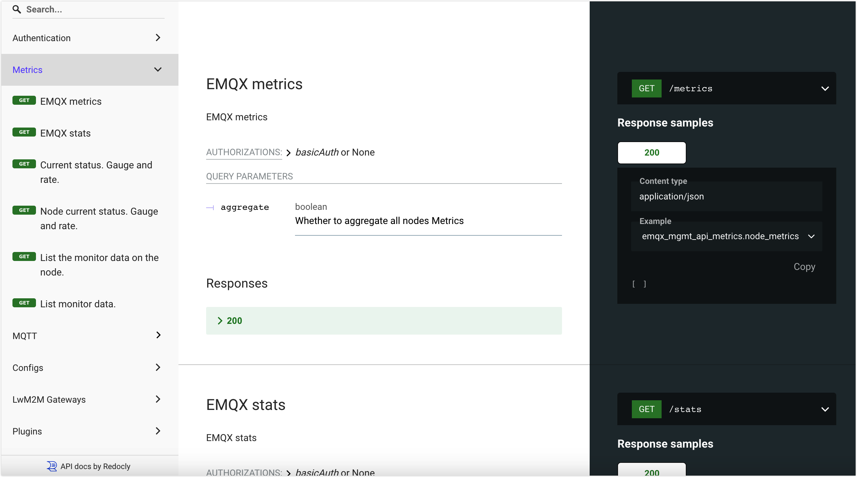Viewport: 857px width, 477px height.
Task: Copy the response sample
Action: pyautogui.click(x=804, y=266)
